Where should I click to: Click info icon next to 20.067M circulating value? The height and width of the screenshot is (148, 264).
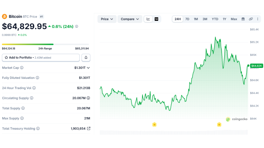coord(88,98)
